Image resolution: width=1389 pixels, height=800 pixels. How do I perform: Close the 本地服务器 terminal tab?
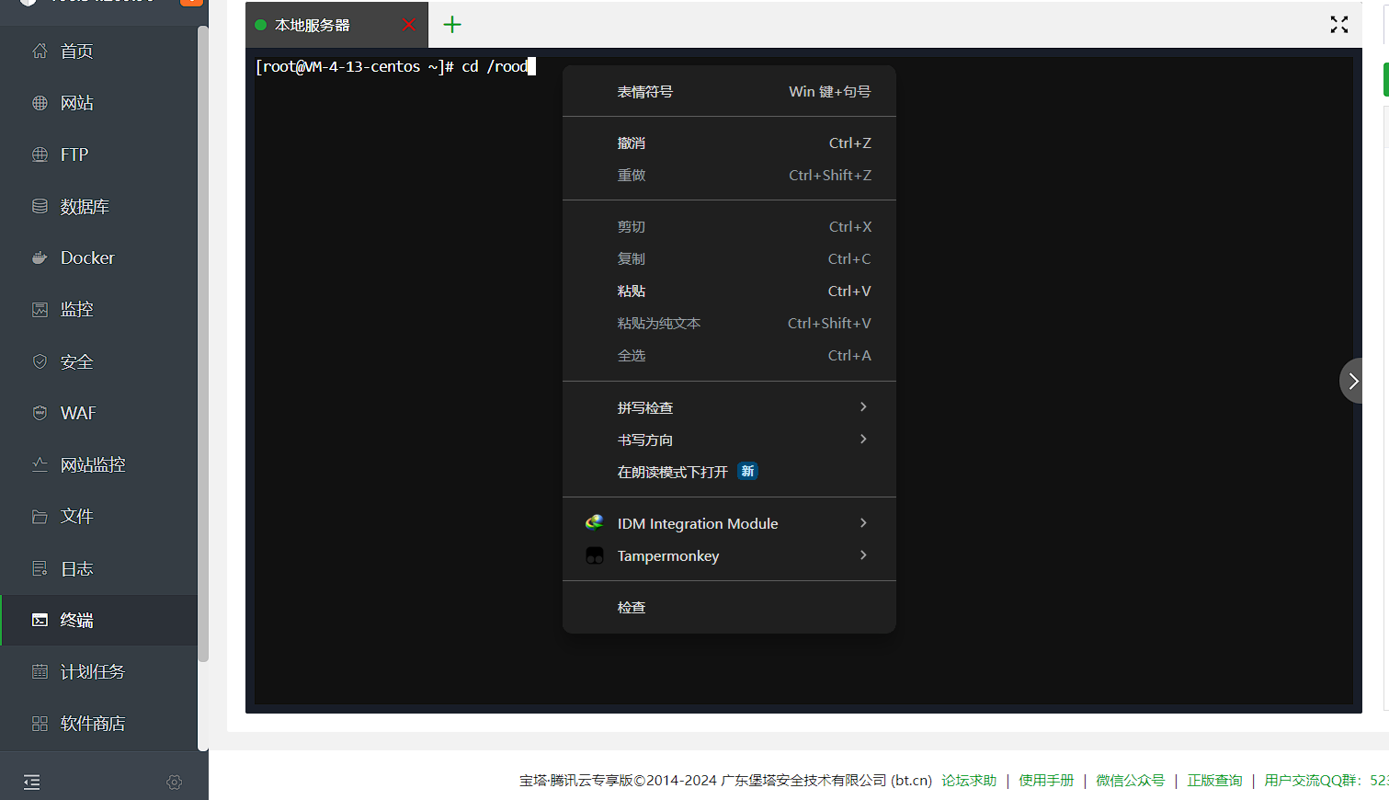pyautogui.click(x=409, y=25)
